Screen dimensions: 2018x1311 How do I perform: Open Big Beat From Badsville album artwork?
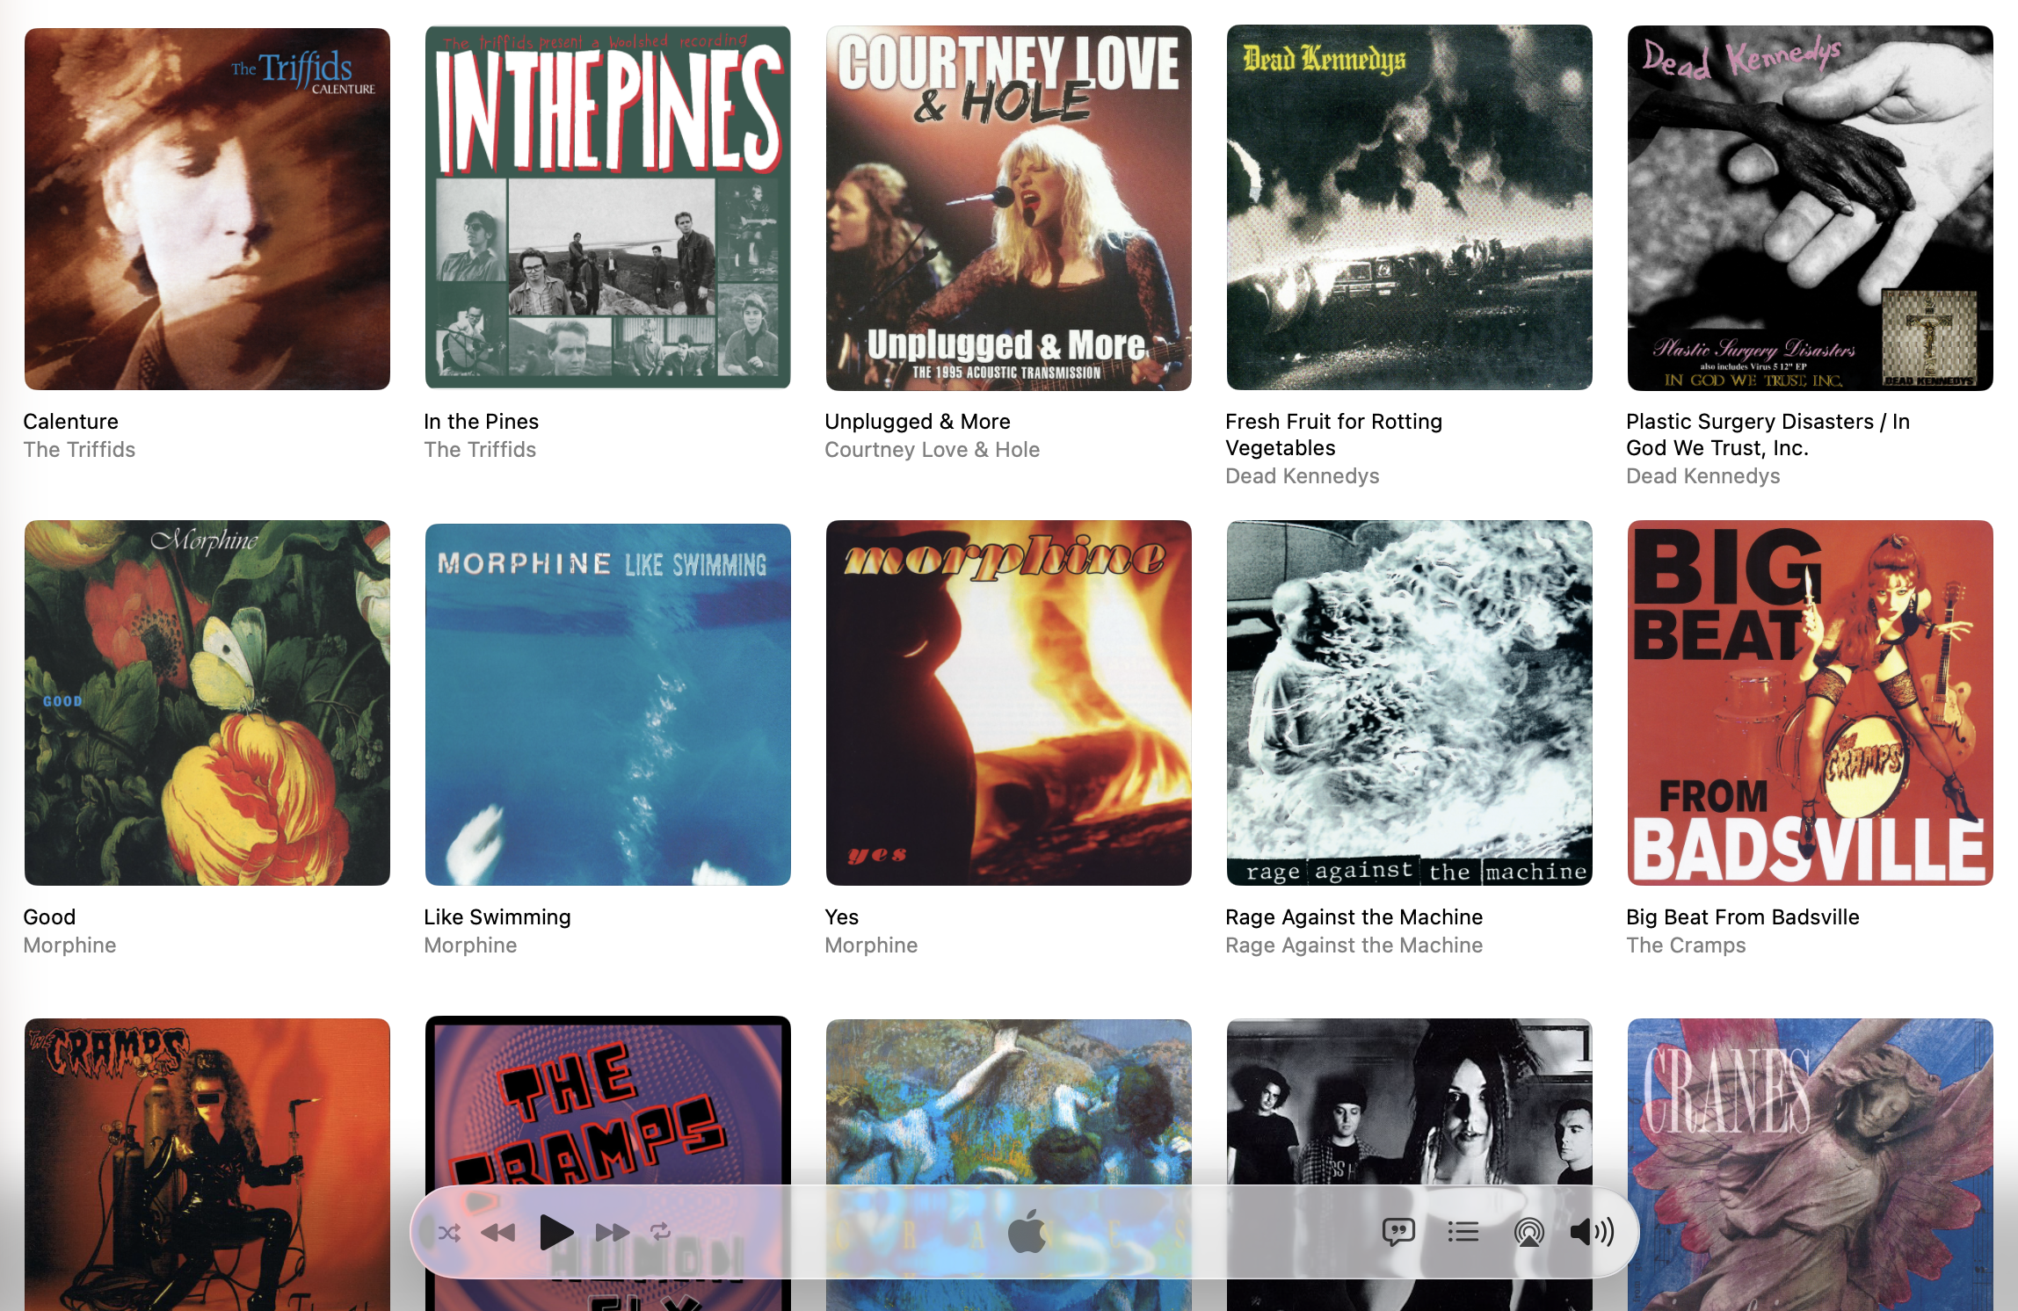click(1811, 704)
